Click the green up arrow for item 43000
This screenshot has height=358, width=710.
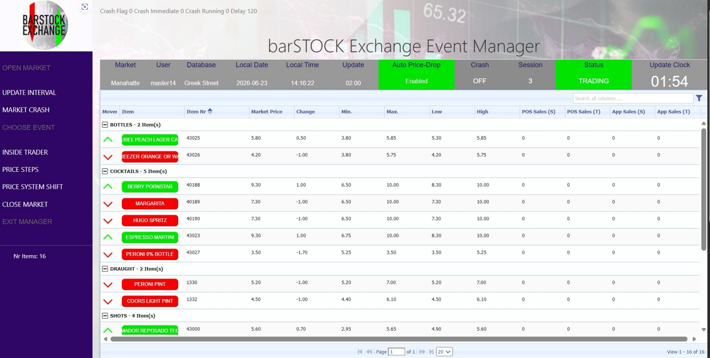click(x=108, y=331)
